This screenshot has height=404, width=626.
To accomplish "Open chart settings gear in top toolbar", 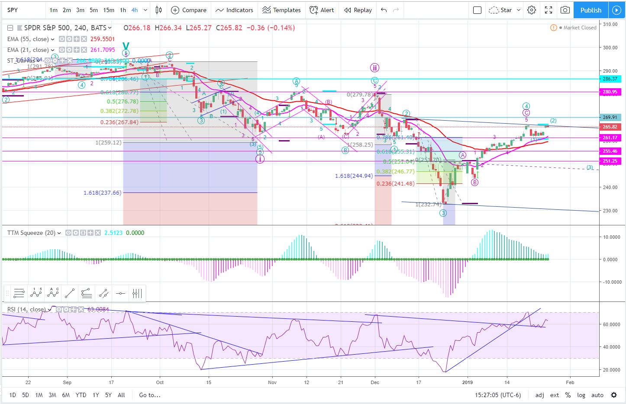I will tap(532, 10).
